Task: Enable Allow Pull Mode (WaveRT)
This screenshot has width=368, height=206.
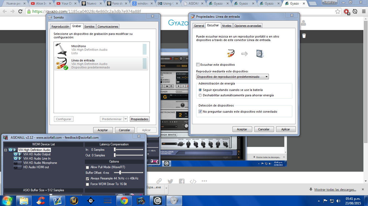Action: pyautogui.click(x=87, y=167)
